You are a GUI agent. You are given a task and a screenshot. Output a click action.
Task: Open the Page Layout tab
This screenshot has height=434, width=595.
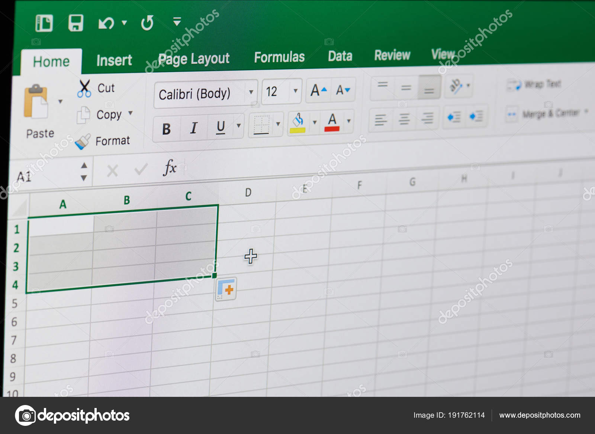pos(194,59)
